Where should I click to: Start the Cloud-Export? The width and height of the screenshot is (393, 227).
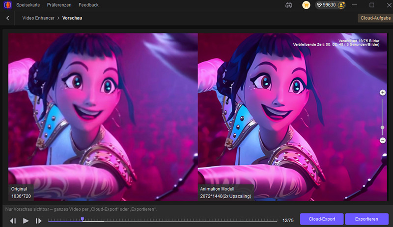tap(322, 219)
